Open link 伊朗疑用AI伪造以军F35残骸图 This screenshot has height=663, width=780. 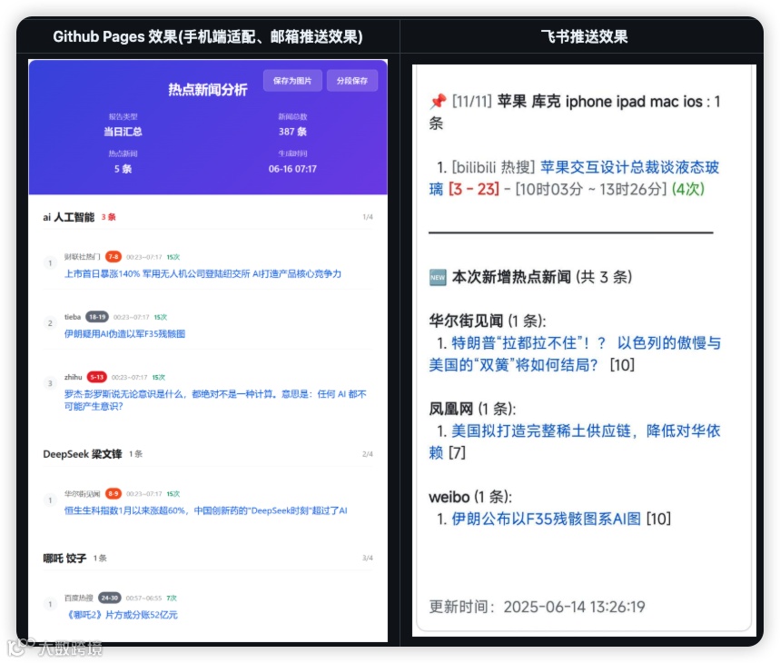coord(124,333)
